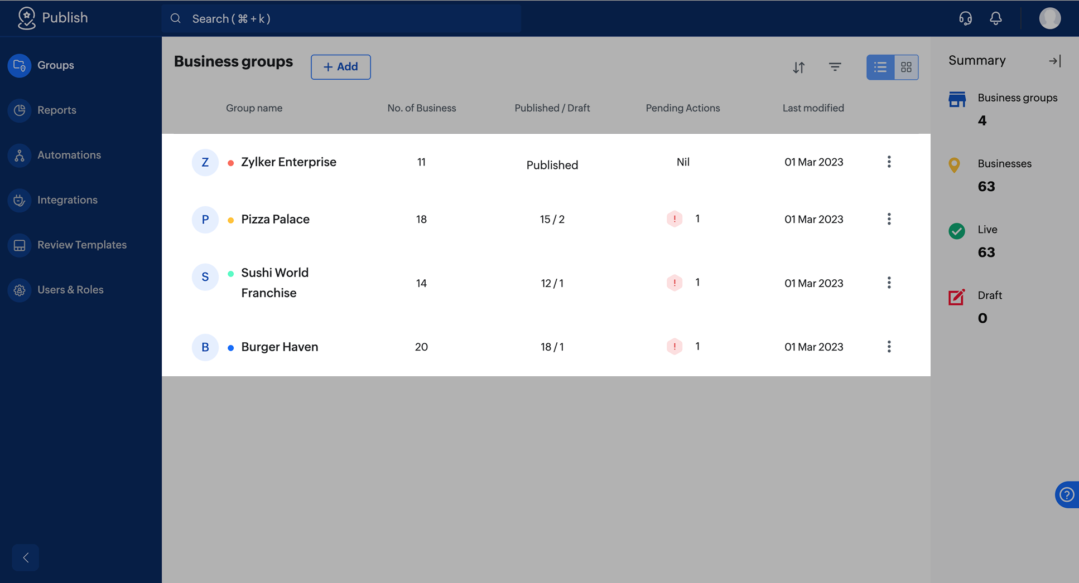Click the help question mark icon
The width and height of the screenshot is (1079, 583).
click(1066, 494)
